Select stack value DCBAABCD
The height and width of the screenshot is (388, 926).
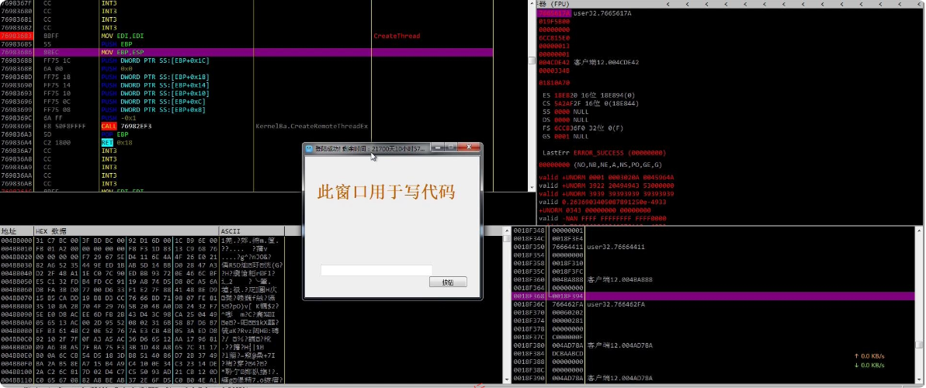(567, 354)
